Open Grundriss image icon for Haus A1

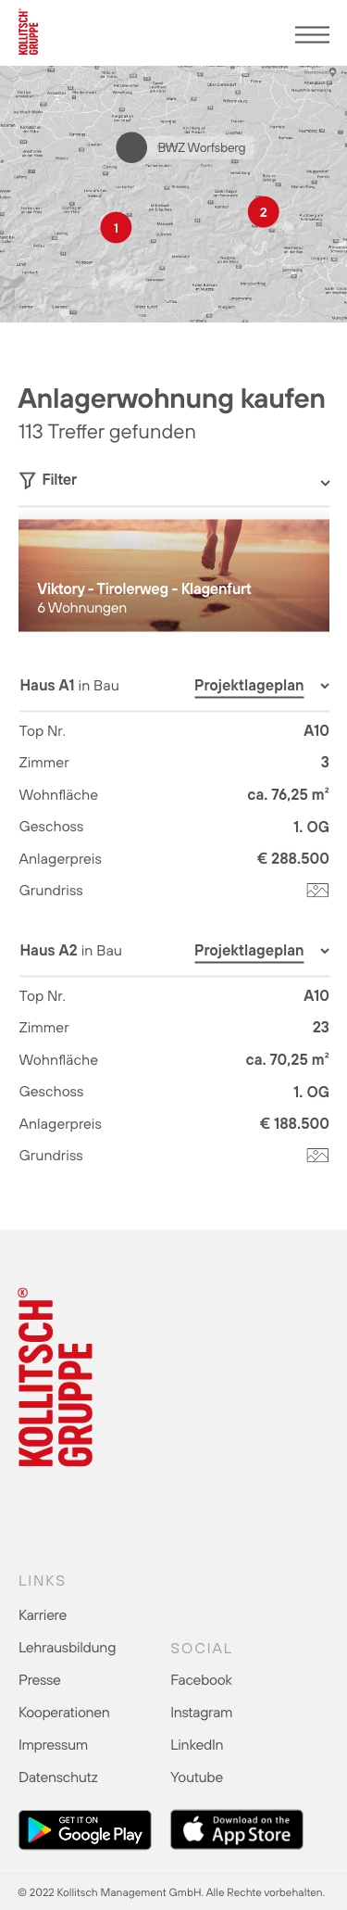(x=317, y=891)
